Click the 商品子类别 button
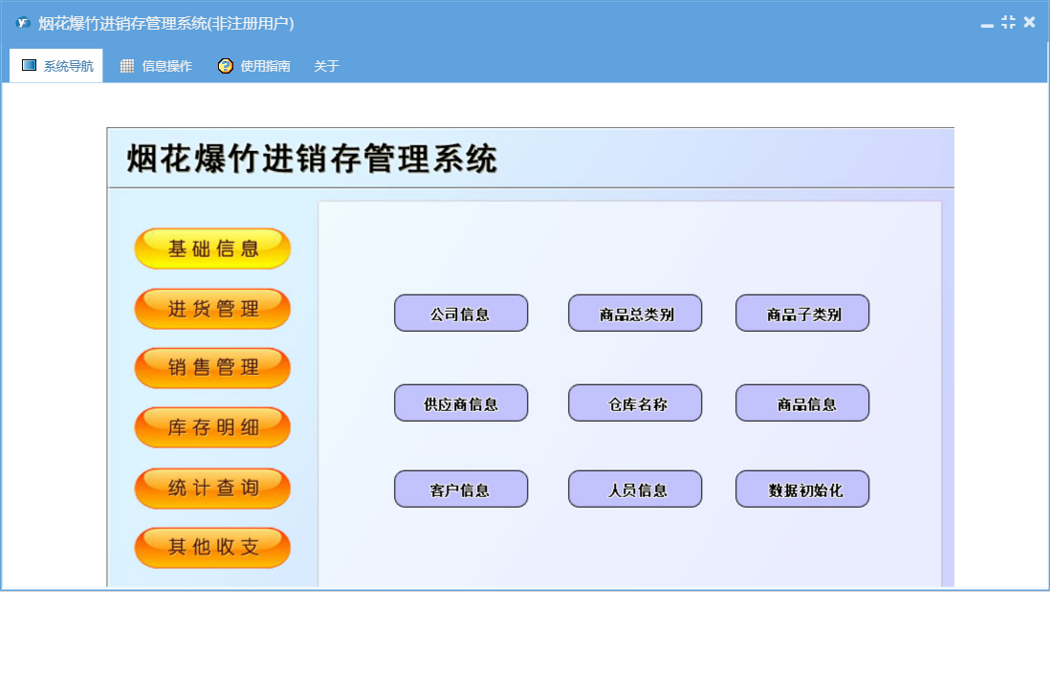Image resolution: width=1050 pixels, height=696 pixels. coord(802,314)
